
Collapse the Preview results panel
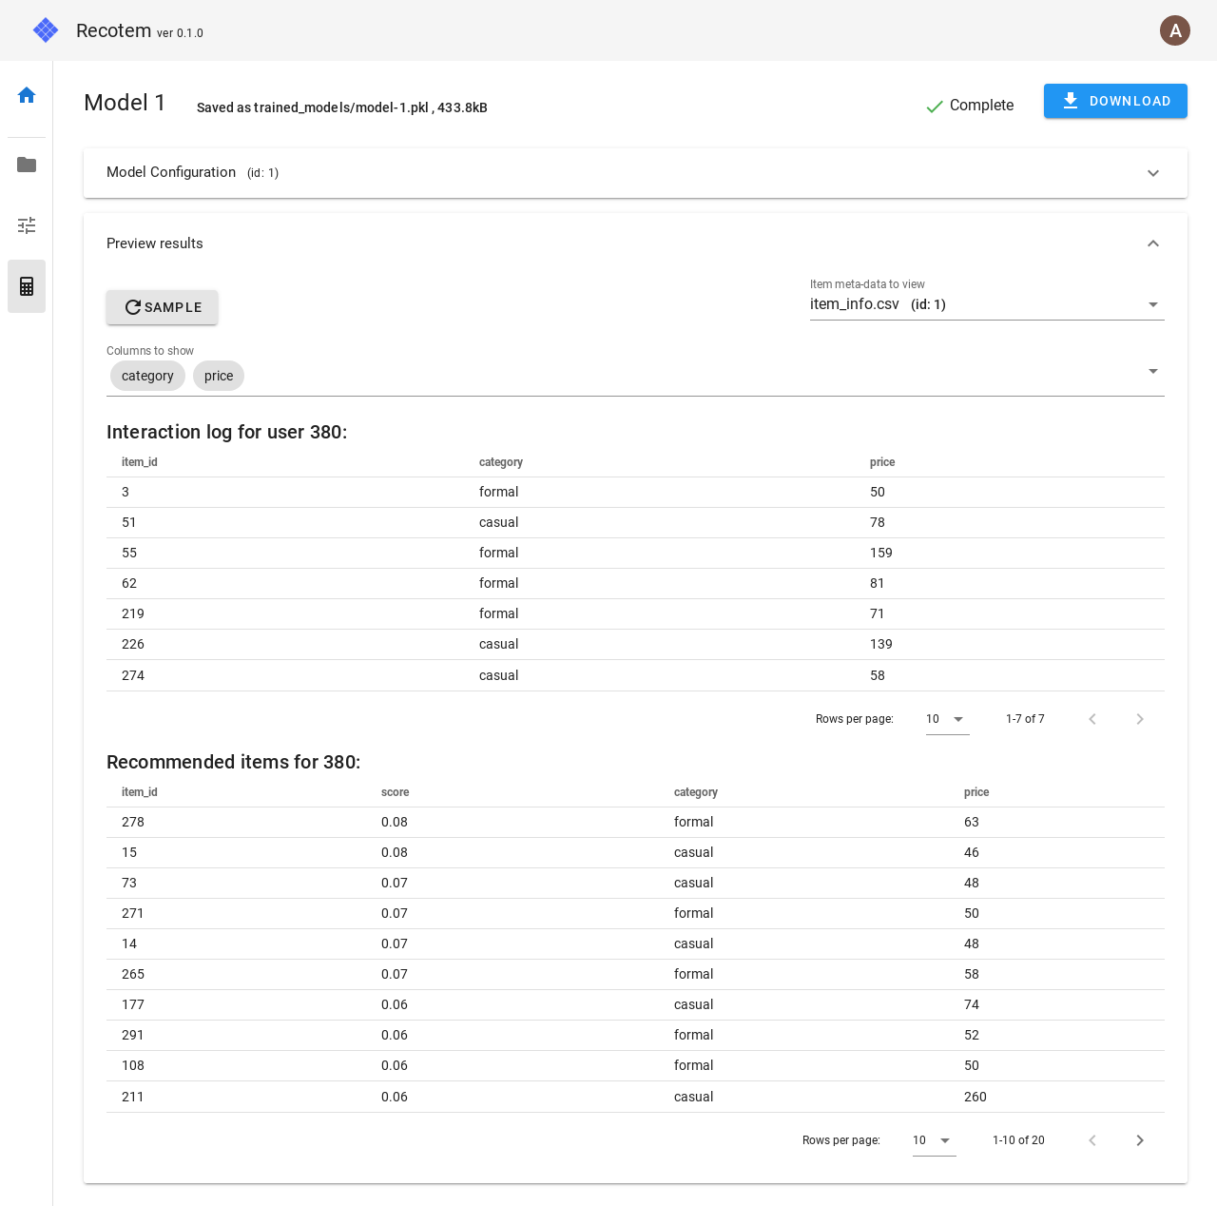1152,243
